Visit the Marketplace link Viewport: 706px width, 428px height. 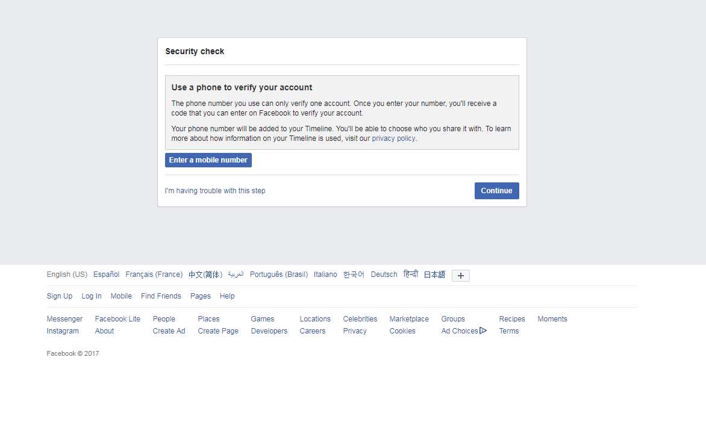[408, 318]
